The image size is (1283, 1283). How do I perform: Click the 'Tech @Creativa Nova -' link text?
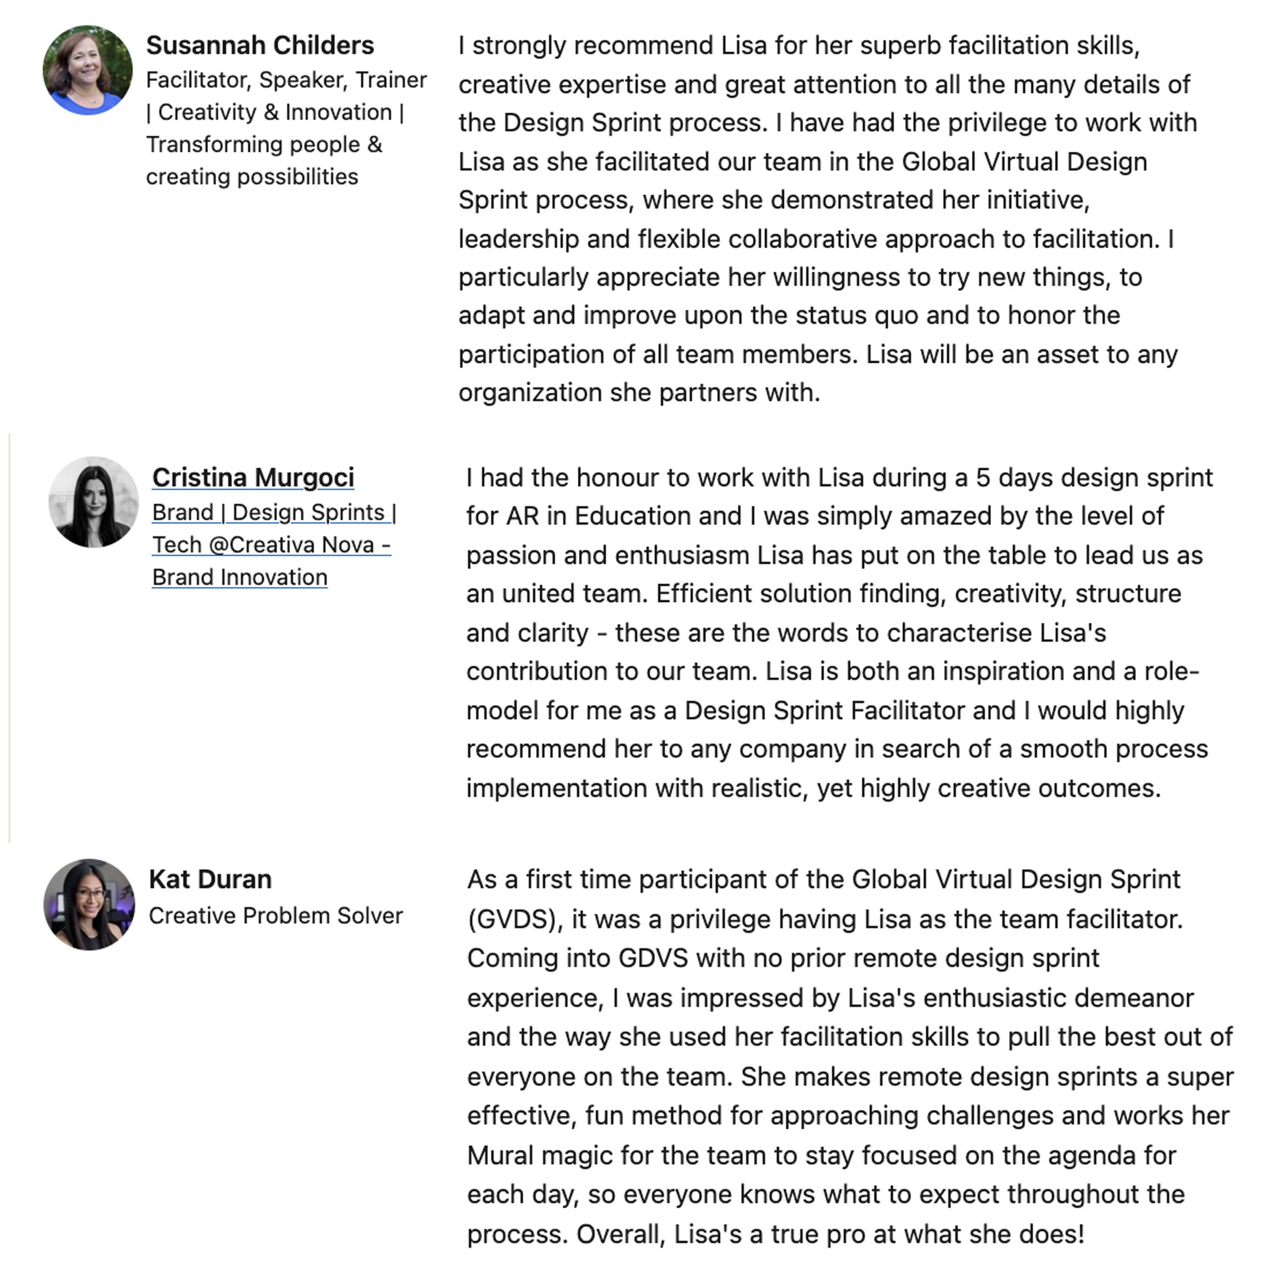[x=271, y=545]
